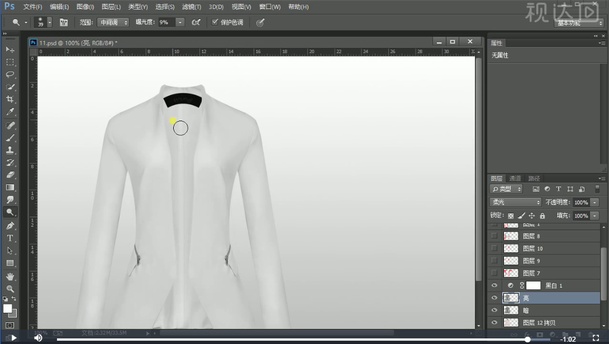The width and height of the screenshot is (609, 344).
Task: Swap foreground and background colors
Action: [x=14, y=299]
